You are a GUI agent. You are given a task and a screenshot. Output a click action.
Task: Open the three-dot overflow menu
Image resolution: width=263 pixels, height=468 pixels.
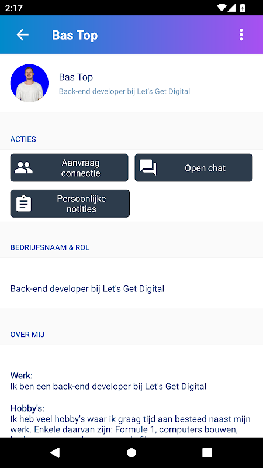tap(241, 35)
